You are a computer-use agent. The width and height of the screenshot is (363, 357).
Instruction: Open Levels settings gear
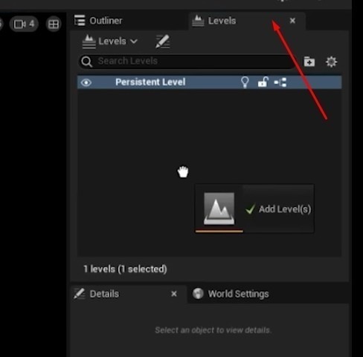[331, 62]
